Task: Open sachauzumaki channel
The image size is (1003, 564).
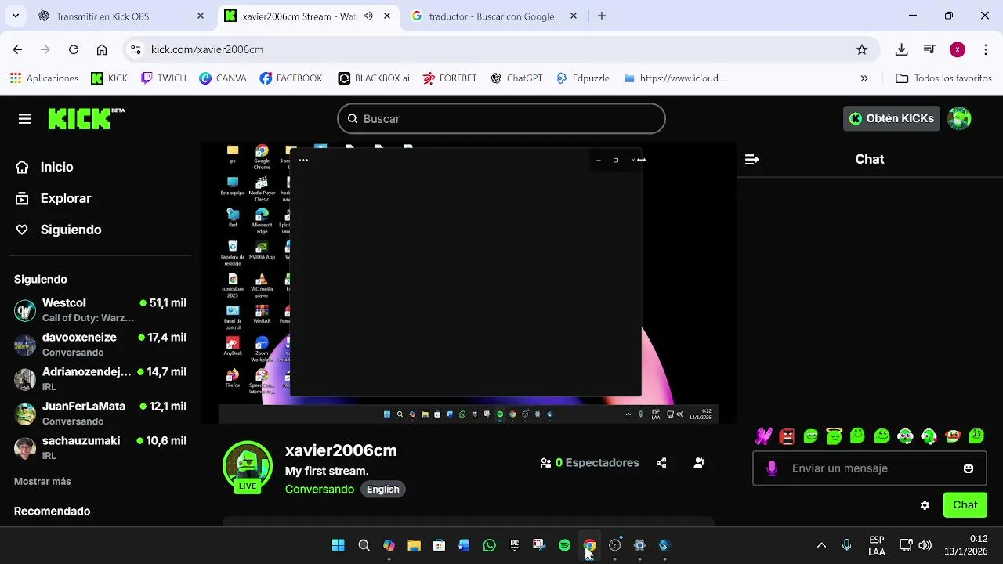Action: pos(100,448)
